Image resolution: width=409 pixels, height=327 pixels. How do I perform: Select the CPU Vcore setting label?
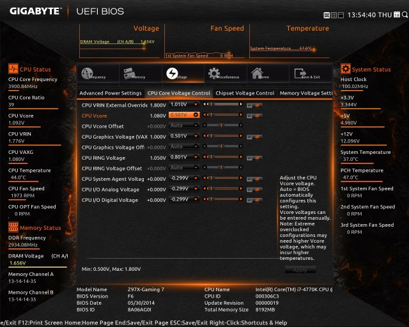[94, 116]
